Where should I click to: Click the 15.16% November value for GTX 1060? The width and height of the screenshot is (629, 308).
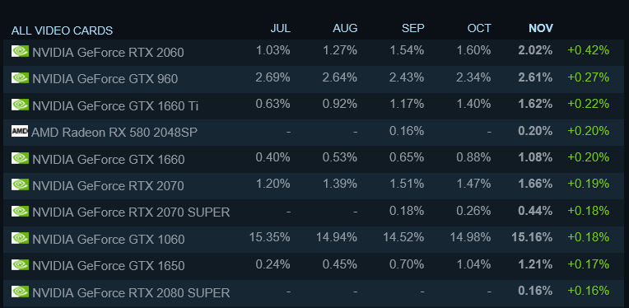[532, 237]
